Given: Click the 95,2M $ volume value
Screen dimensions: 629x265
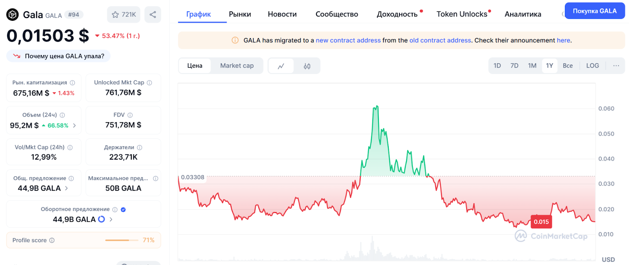Looking at the screenshot, I should point(24,125).
